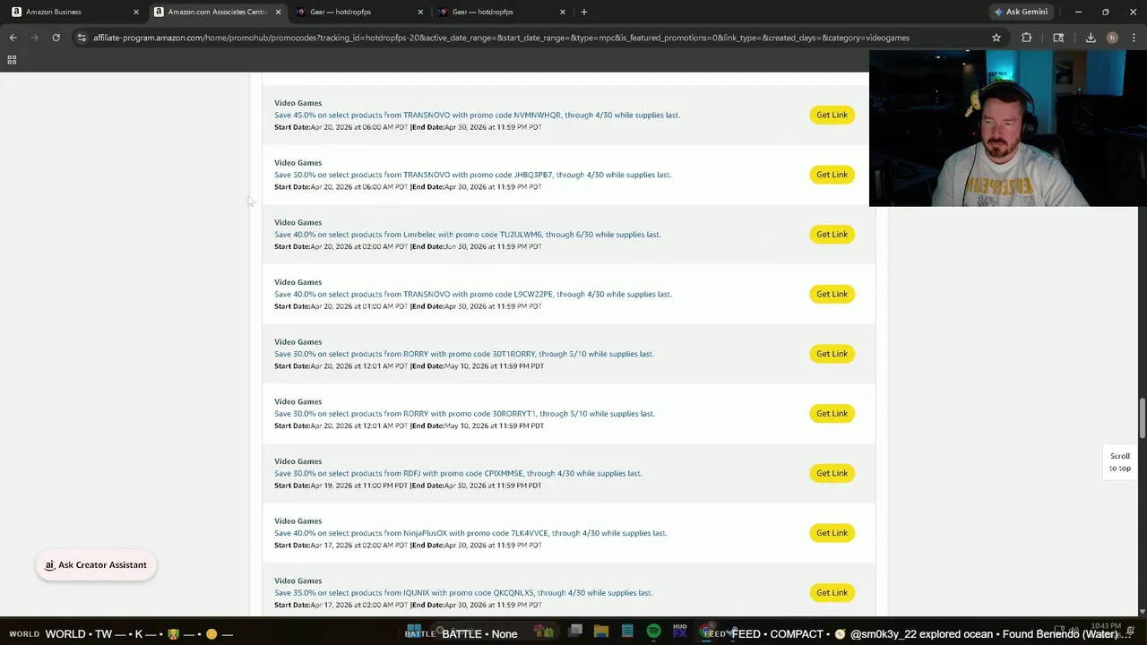The height and width of the screenshot is (645, 1147).
Task: Open the IQUNIX QKCQNLXS promo link
Action: pyautogui.click(x=463, y=593)
